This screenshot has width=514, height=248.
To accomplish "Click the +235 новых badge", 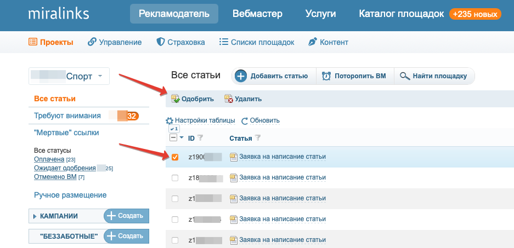I will coord(475,14).
